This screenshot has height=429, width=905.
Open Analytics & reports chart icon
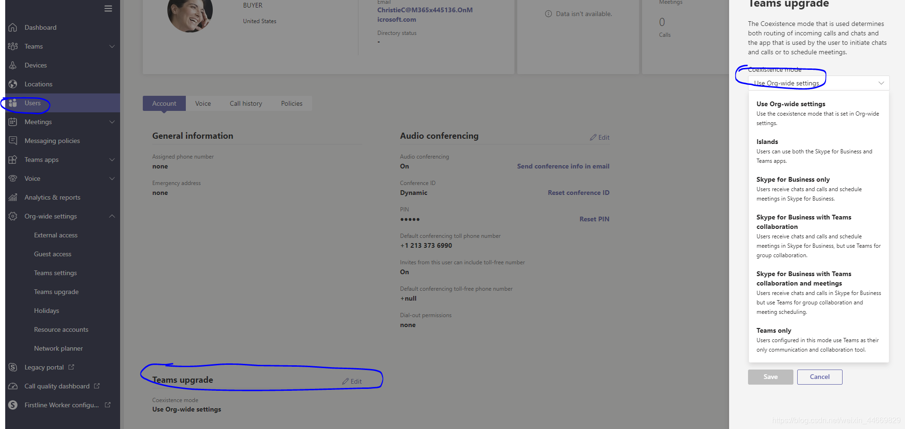tap(13, 197)
